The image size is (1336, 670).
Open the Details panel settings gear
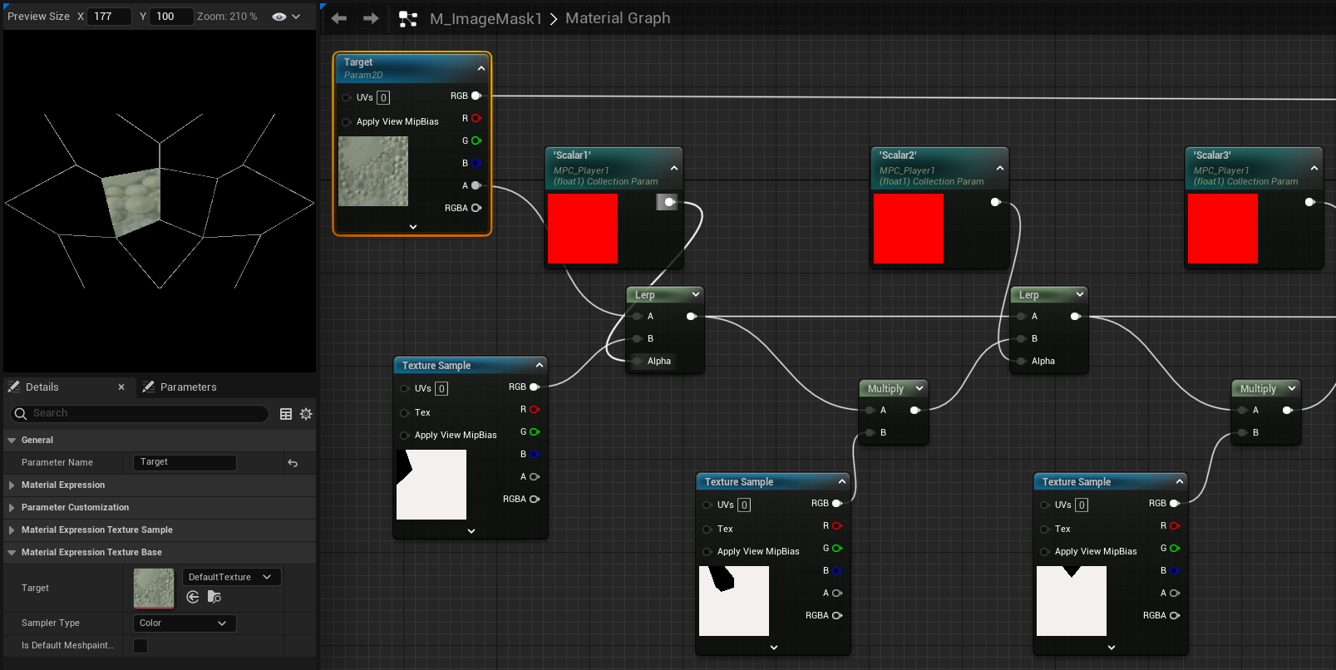point(306,414)
